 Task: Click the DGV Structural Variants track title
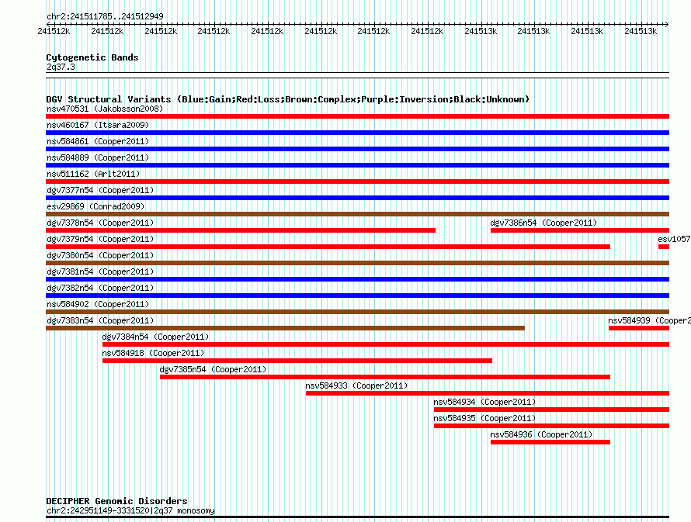(288, 99)
